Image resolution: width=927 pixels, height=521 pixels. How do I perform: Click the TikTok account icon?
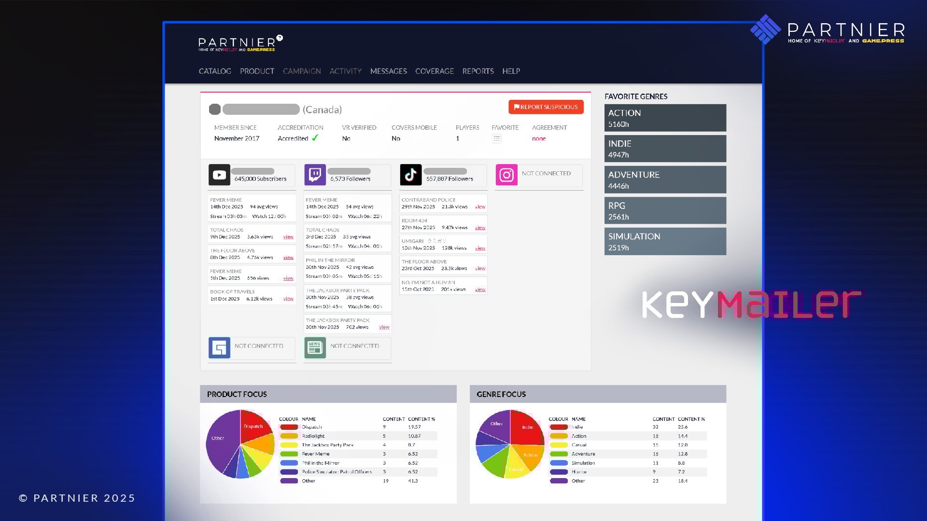click(x=411, y=175)
